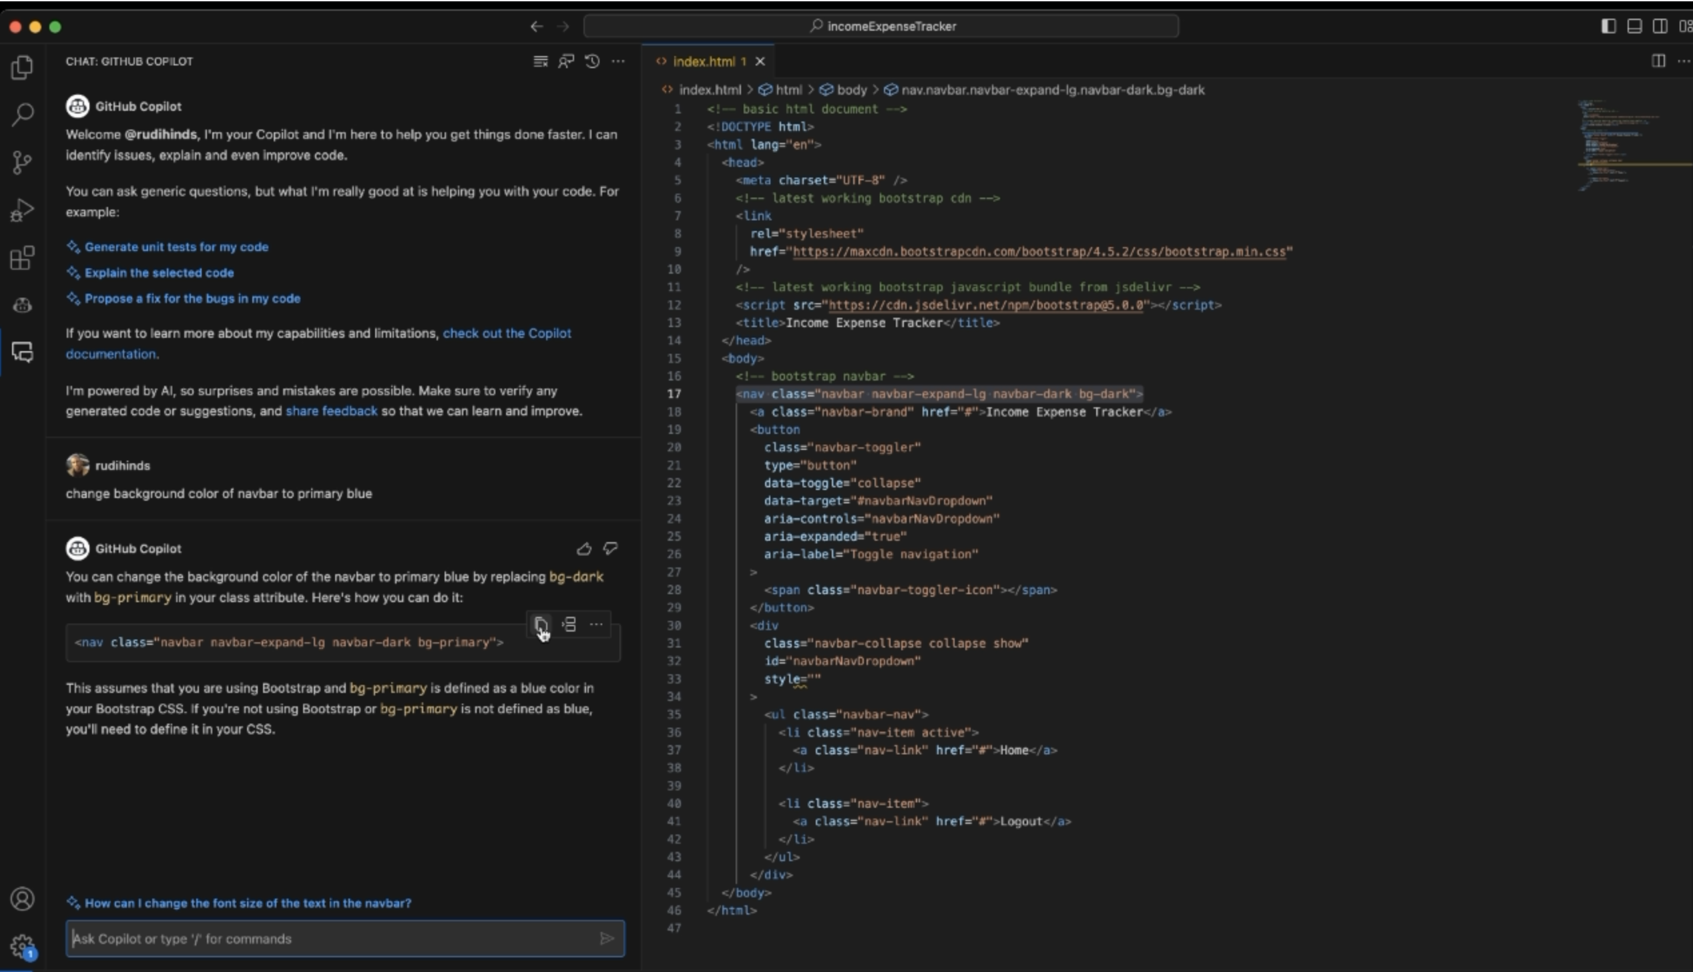This screenshot has height=972, width=1693.
Task: Open the Extensions view
Action: [22, 258]
